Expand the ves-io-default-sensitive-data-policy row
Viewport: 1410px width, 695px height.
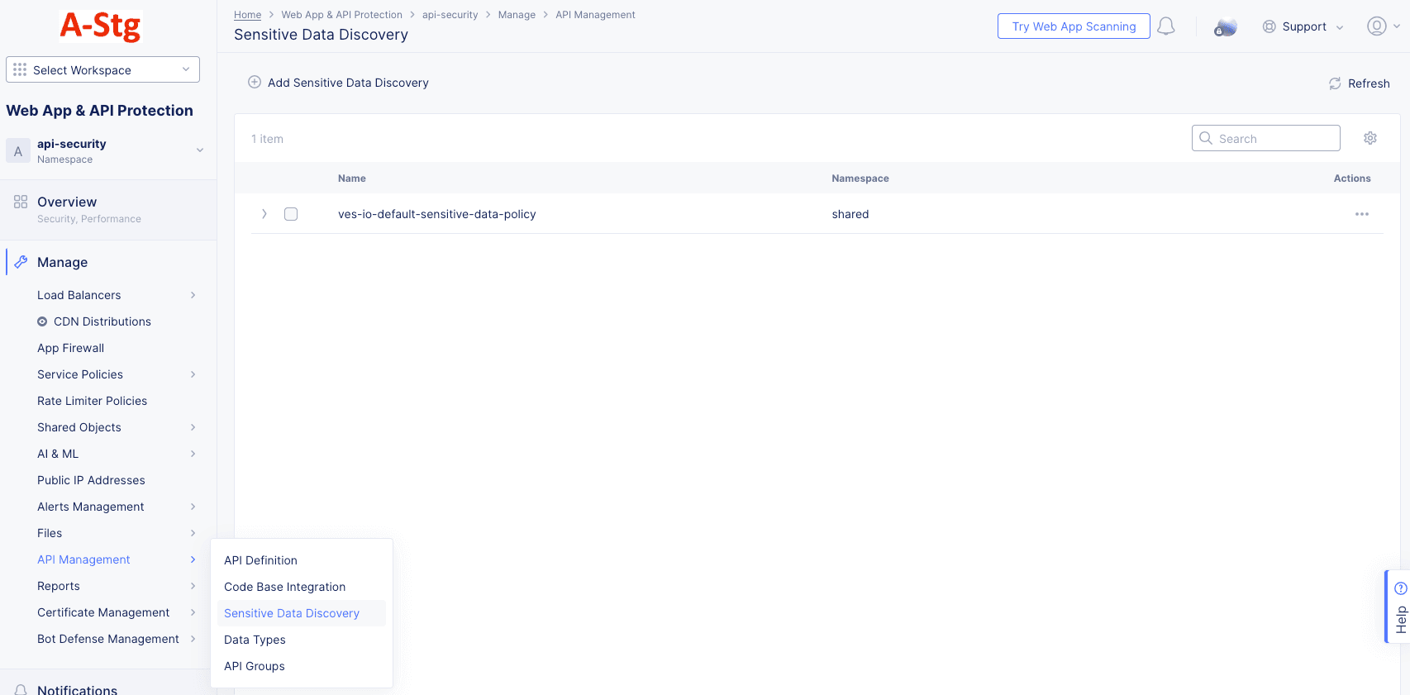(x=264, y=214)
